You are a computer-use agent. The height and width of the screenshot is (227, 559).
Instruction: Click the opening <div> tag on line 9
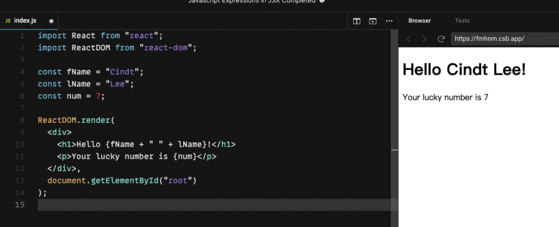(60, 133)
